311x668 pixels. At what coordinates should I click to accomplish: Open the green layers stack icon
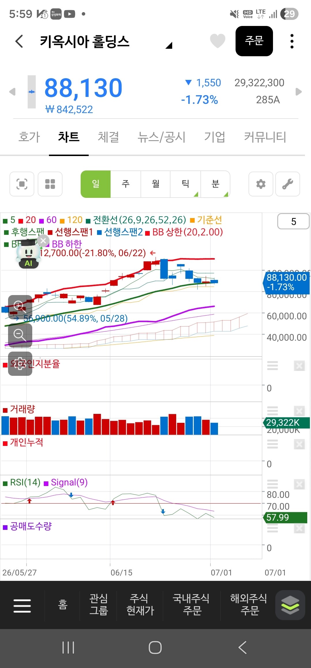(290, 605)
